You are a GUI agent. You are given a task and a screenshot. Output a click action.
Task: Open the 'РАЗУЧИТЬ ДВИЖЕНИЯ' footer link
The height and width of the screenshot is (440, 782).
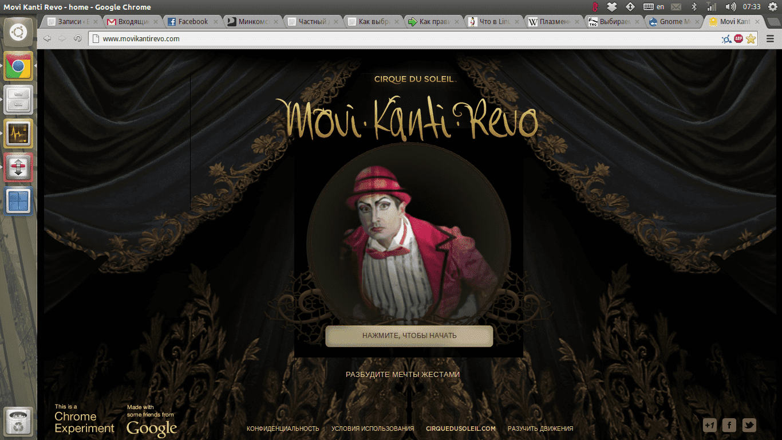[540, 429]
